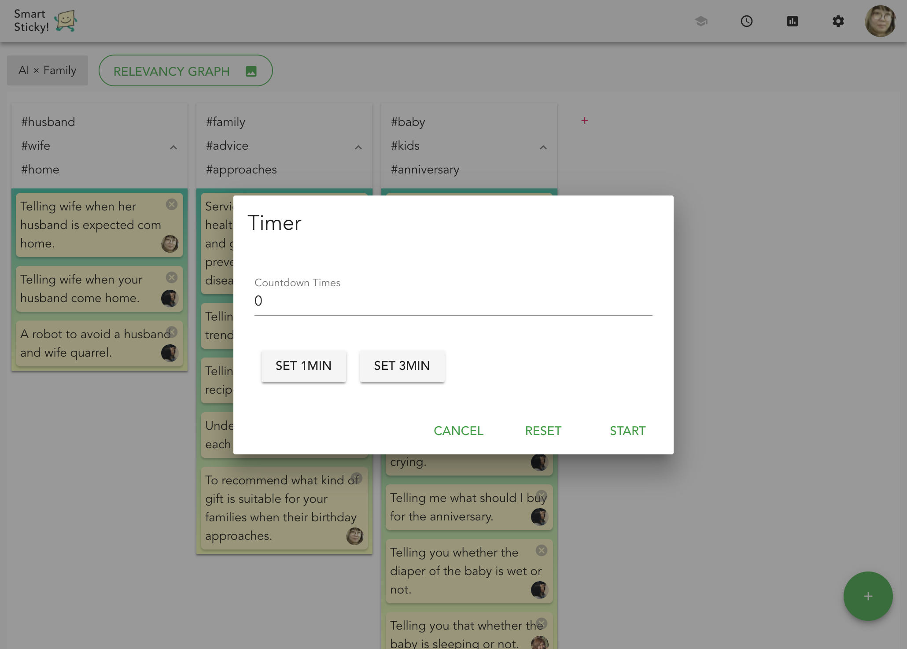Delete the 'husband is expected' sticky note
This screenshot has height=649, width=907.
click(x=172, y=204)
